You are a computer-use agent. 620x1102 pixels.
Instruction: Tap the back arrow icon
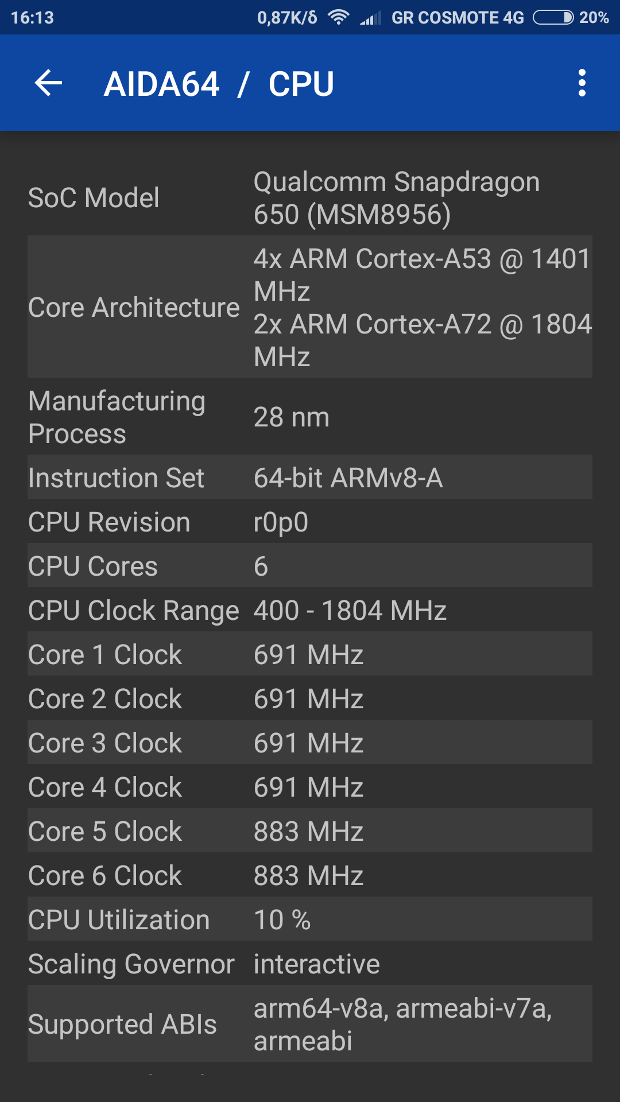point(49,83)
